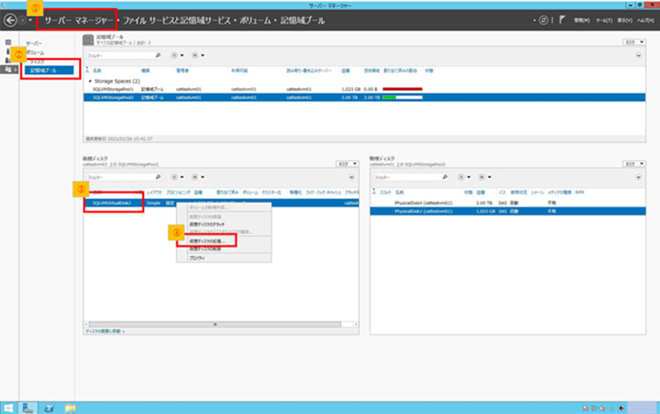The image size is (660, 414).
Task: Select the SQLVMStoragePool1 row
Action: point(113,89)
